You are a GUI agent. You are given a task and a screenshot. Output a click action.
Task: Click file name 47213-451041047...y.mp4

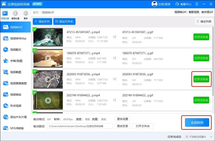(x=83, y=32)
